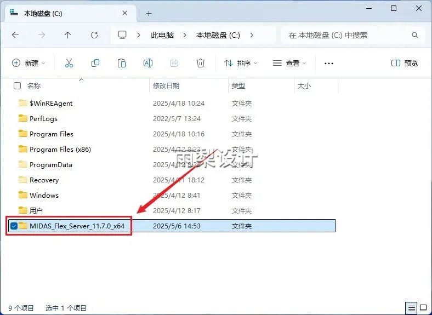Image resolution: width=432 pixels, height=315 pixels.
Task: Open the three-dot See more menu
Action: 329,64
